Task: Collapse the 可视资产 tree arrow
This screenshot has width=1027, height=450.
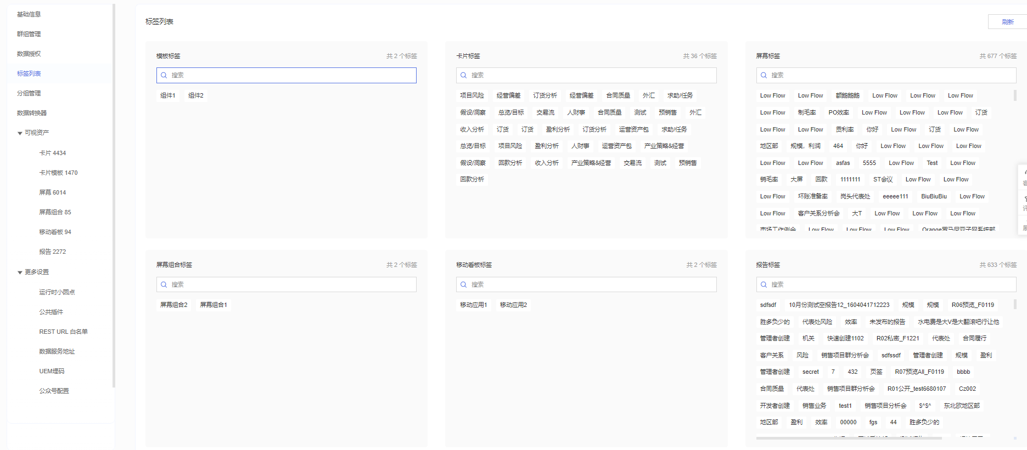Action: coord(20,133)
